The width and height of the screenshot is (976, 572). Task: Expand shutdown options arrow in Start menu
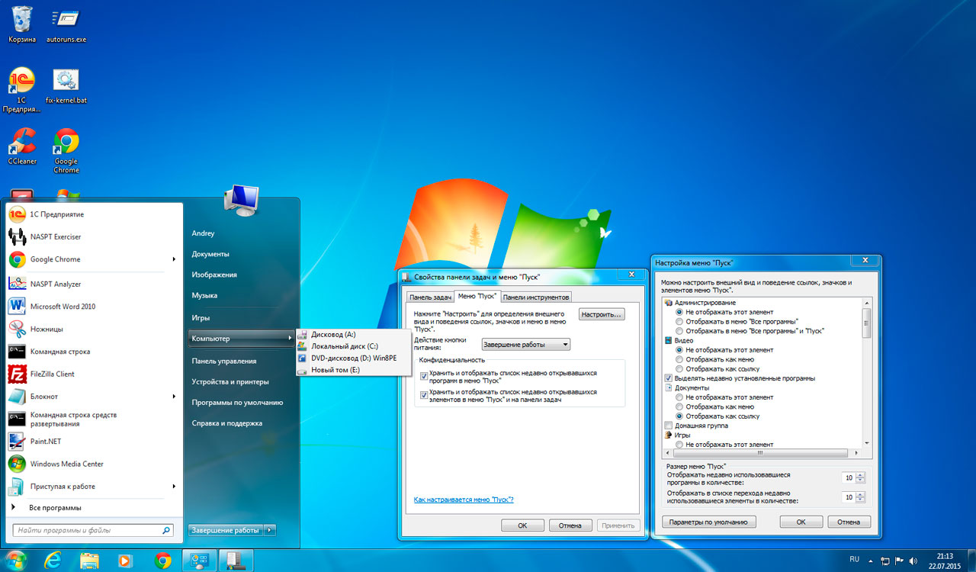[x=271, y=530]
